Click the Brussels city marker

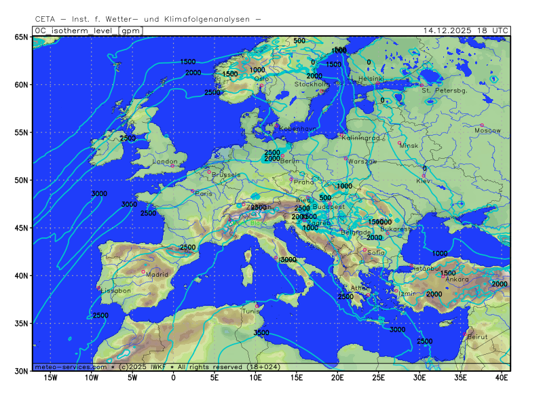pyautogui.click(x=209, y=172)
